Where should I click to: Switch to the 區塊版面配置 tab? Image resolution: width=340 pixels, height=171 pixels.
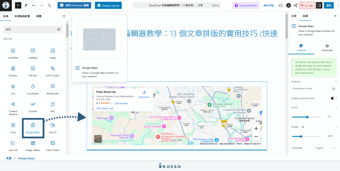tap(22, 16)
